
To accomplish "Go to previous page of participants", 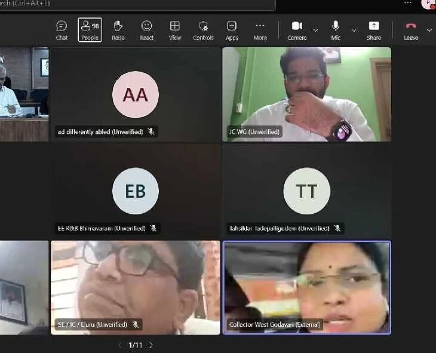I will coord(119,345).
